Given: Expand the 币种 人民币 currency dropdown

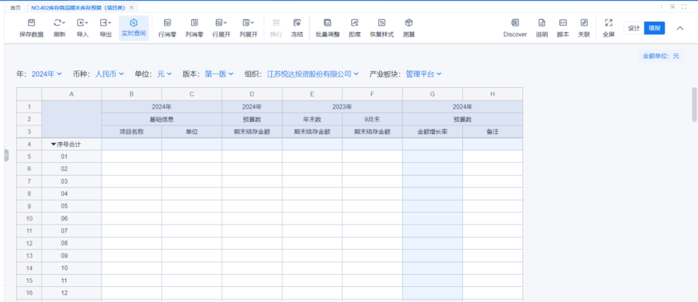Looking at the screenshot, I should pos(109,74).
